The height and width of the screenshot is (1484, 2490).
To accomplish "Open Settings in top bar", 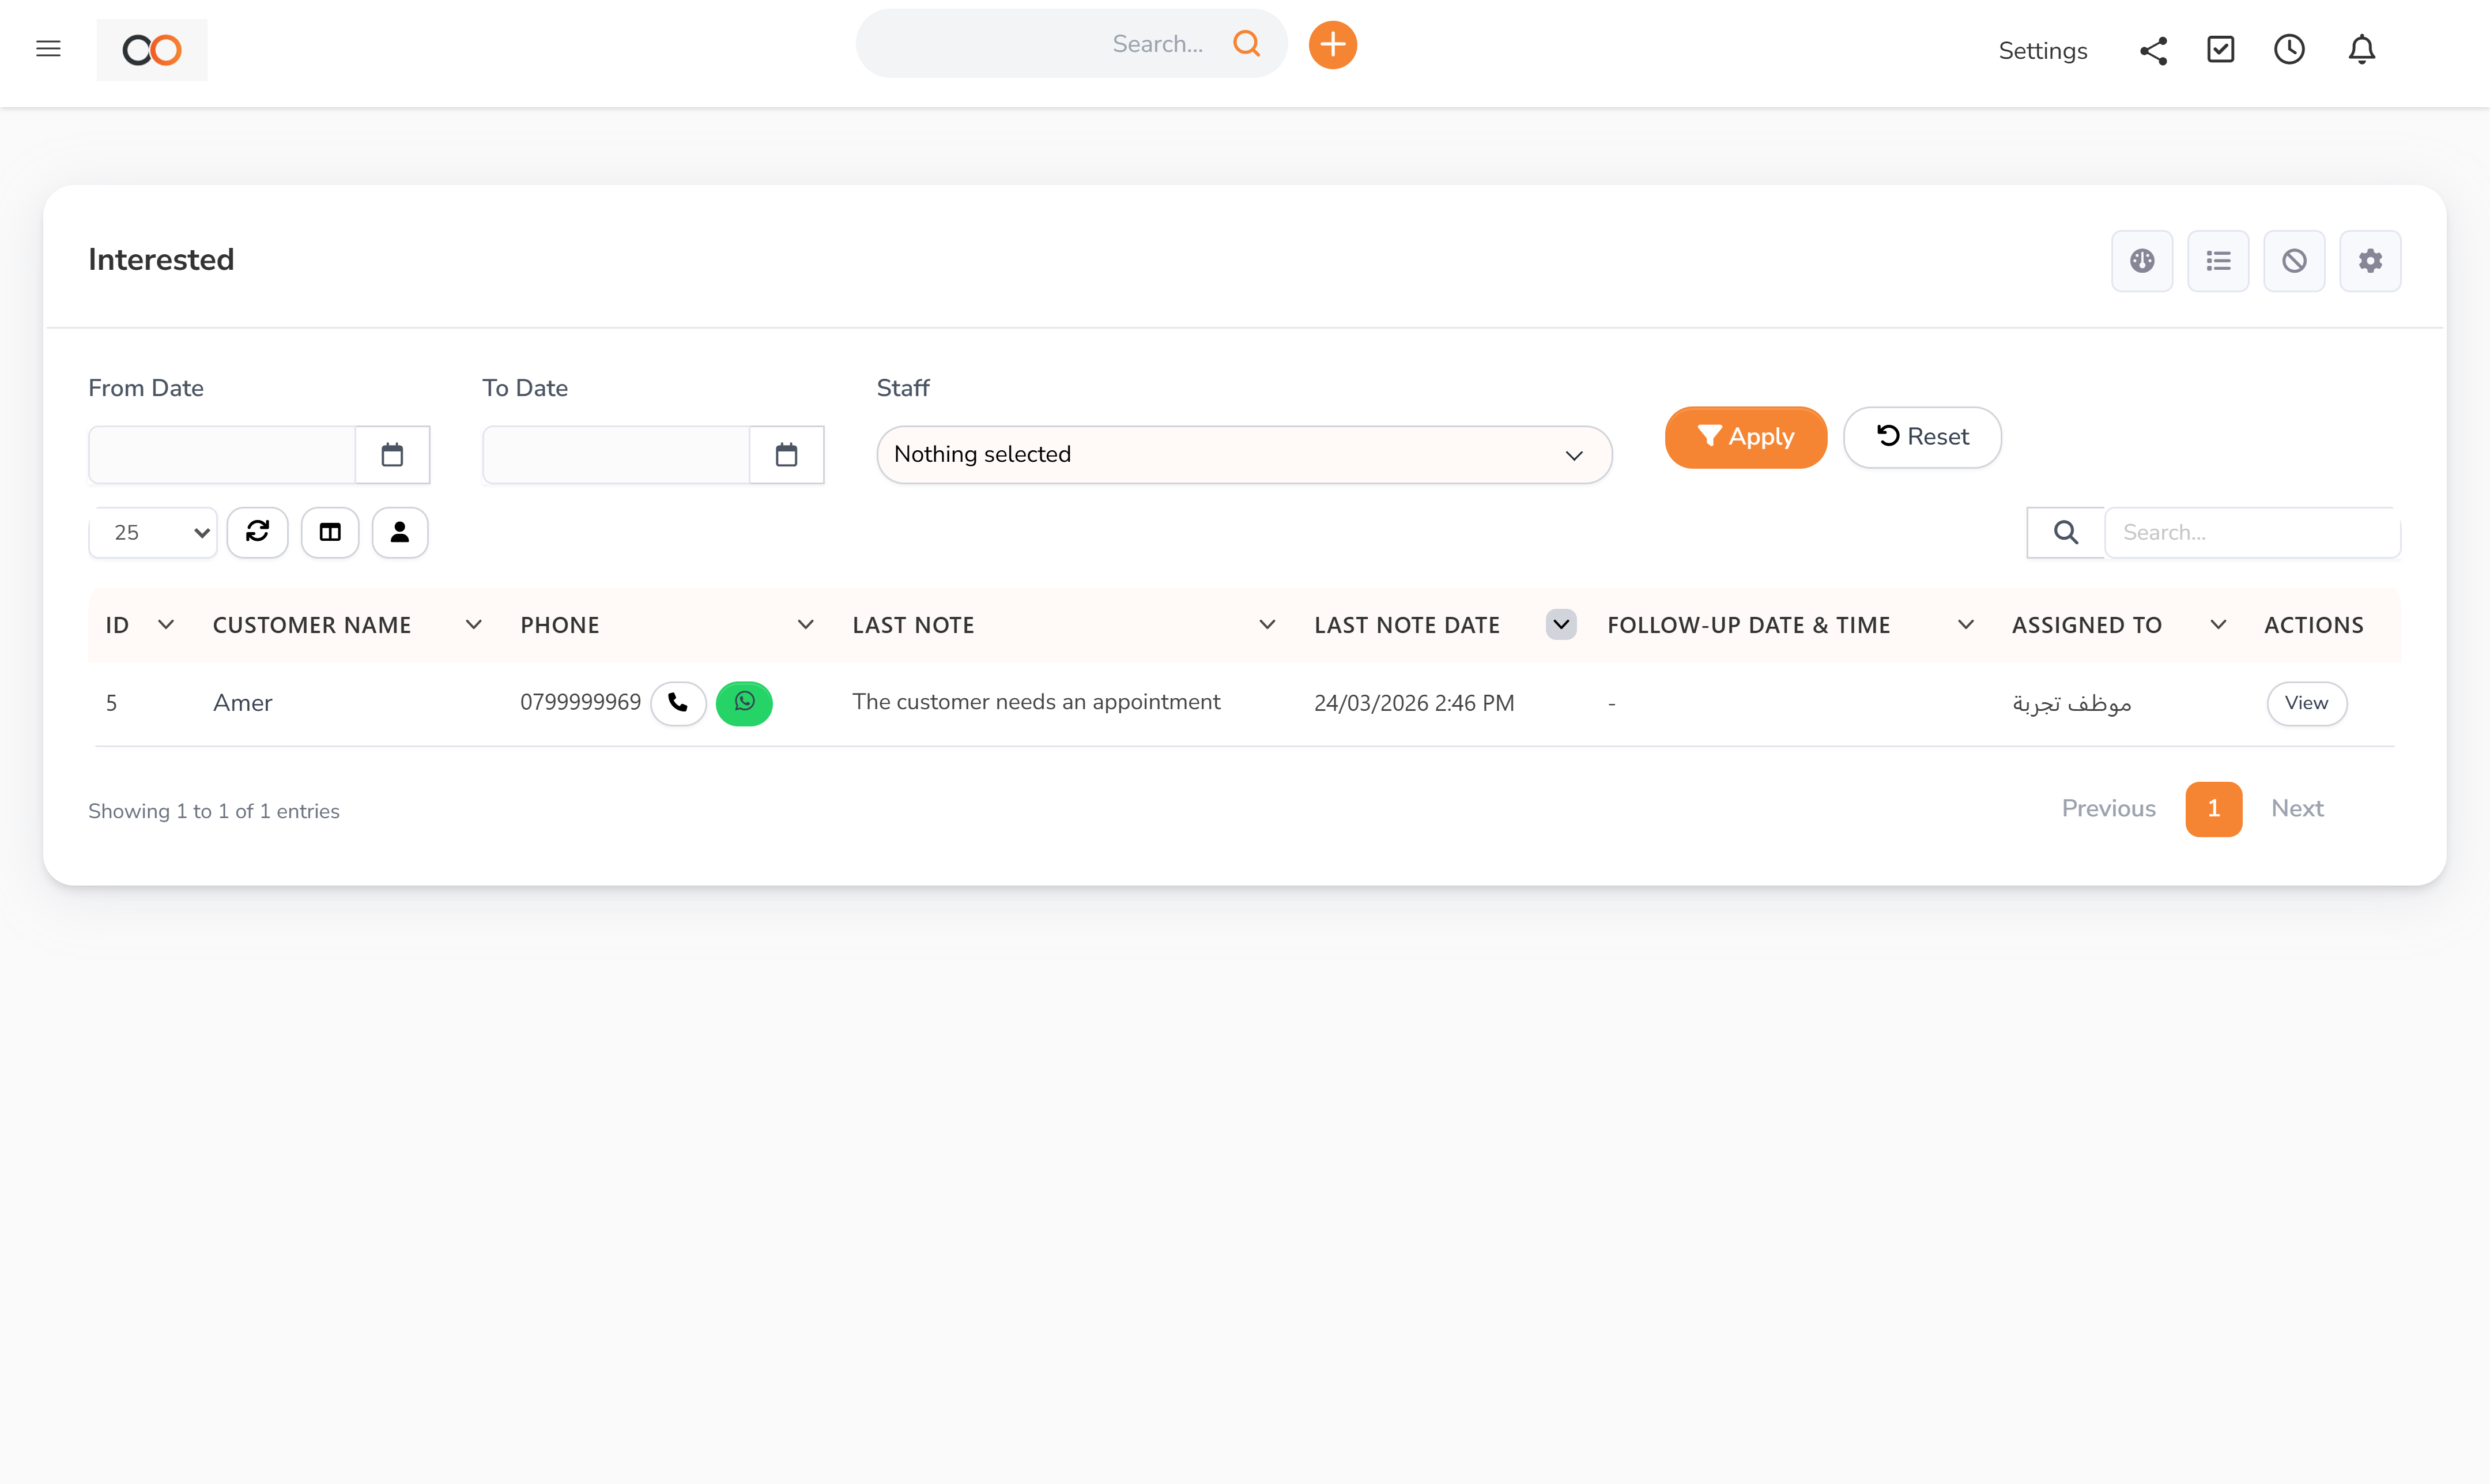I will (x=2042, y=51).
